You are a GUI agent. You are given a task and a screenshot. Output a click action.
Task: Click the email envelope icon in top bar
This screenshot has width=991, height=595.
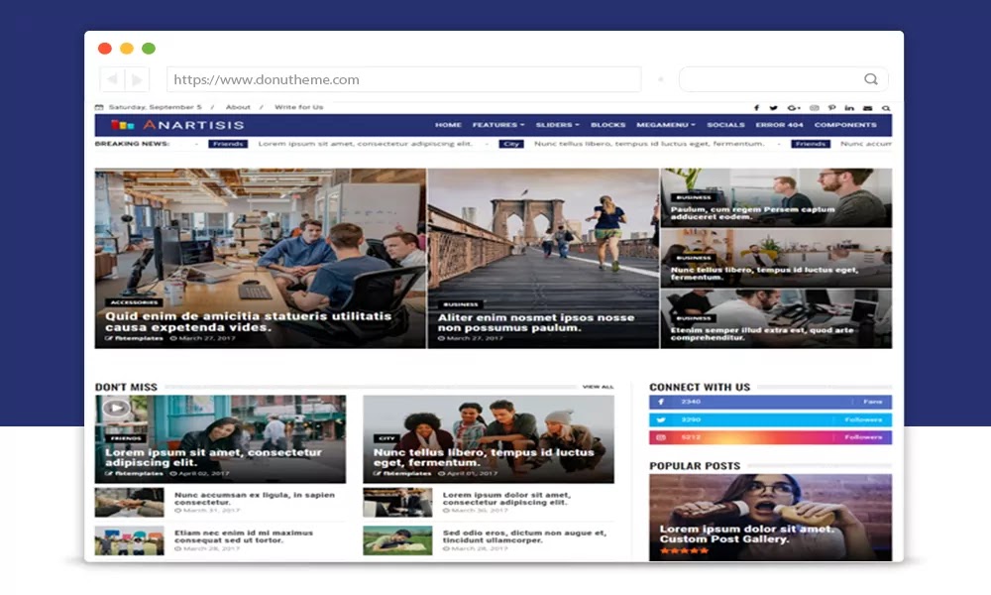click(x=868, y=108)
